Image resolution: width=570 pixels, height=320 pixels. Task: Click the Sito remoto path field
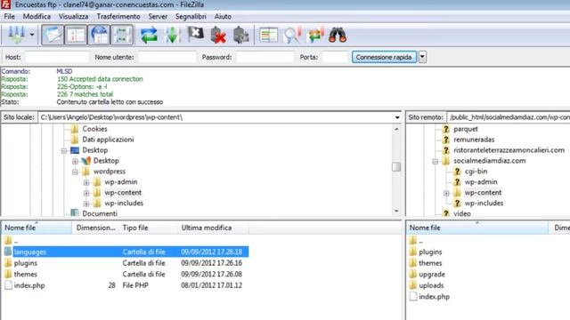coord(509,117)
